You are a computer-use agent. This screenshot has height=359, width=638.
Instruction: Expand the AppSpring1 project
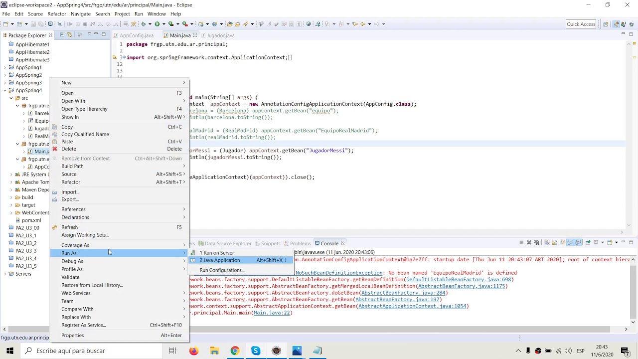point(5,67)
